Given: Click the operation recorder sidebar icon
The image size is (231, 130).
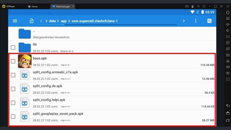Looking at the screenshot, I should click(x=228, y=73).
